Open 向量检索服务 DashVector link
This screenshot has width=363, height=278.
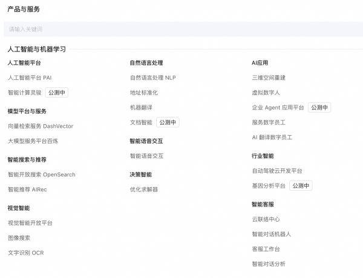(41, 126)
